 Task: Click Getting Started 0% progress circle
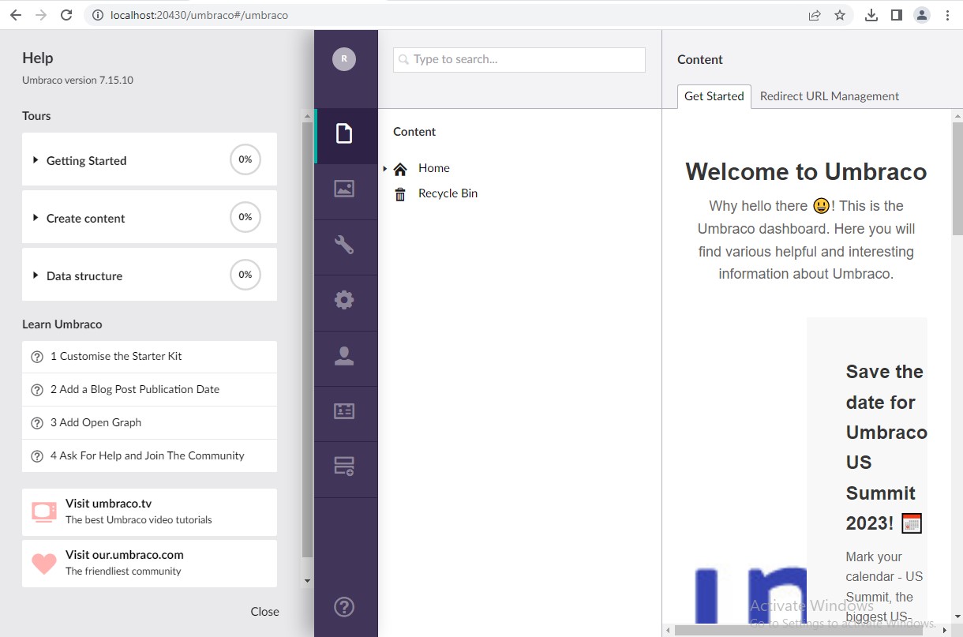click(245, 159)
